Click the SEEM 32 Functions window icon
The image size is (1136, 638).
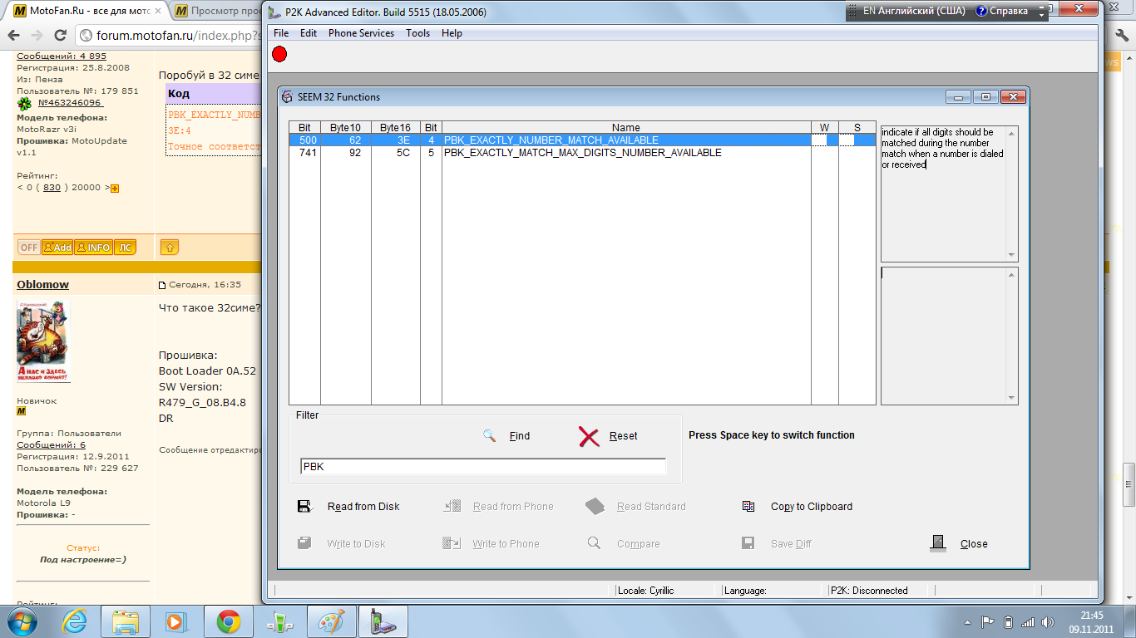pyautogui.click(x=288, y=96)
